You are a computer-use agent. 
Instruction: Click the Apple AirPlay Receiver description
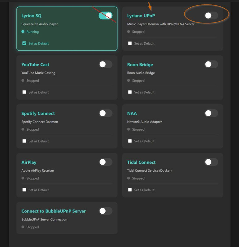(x=38, y=171)
